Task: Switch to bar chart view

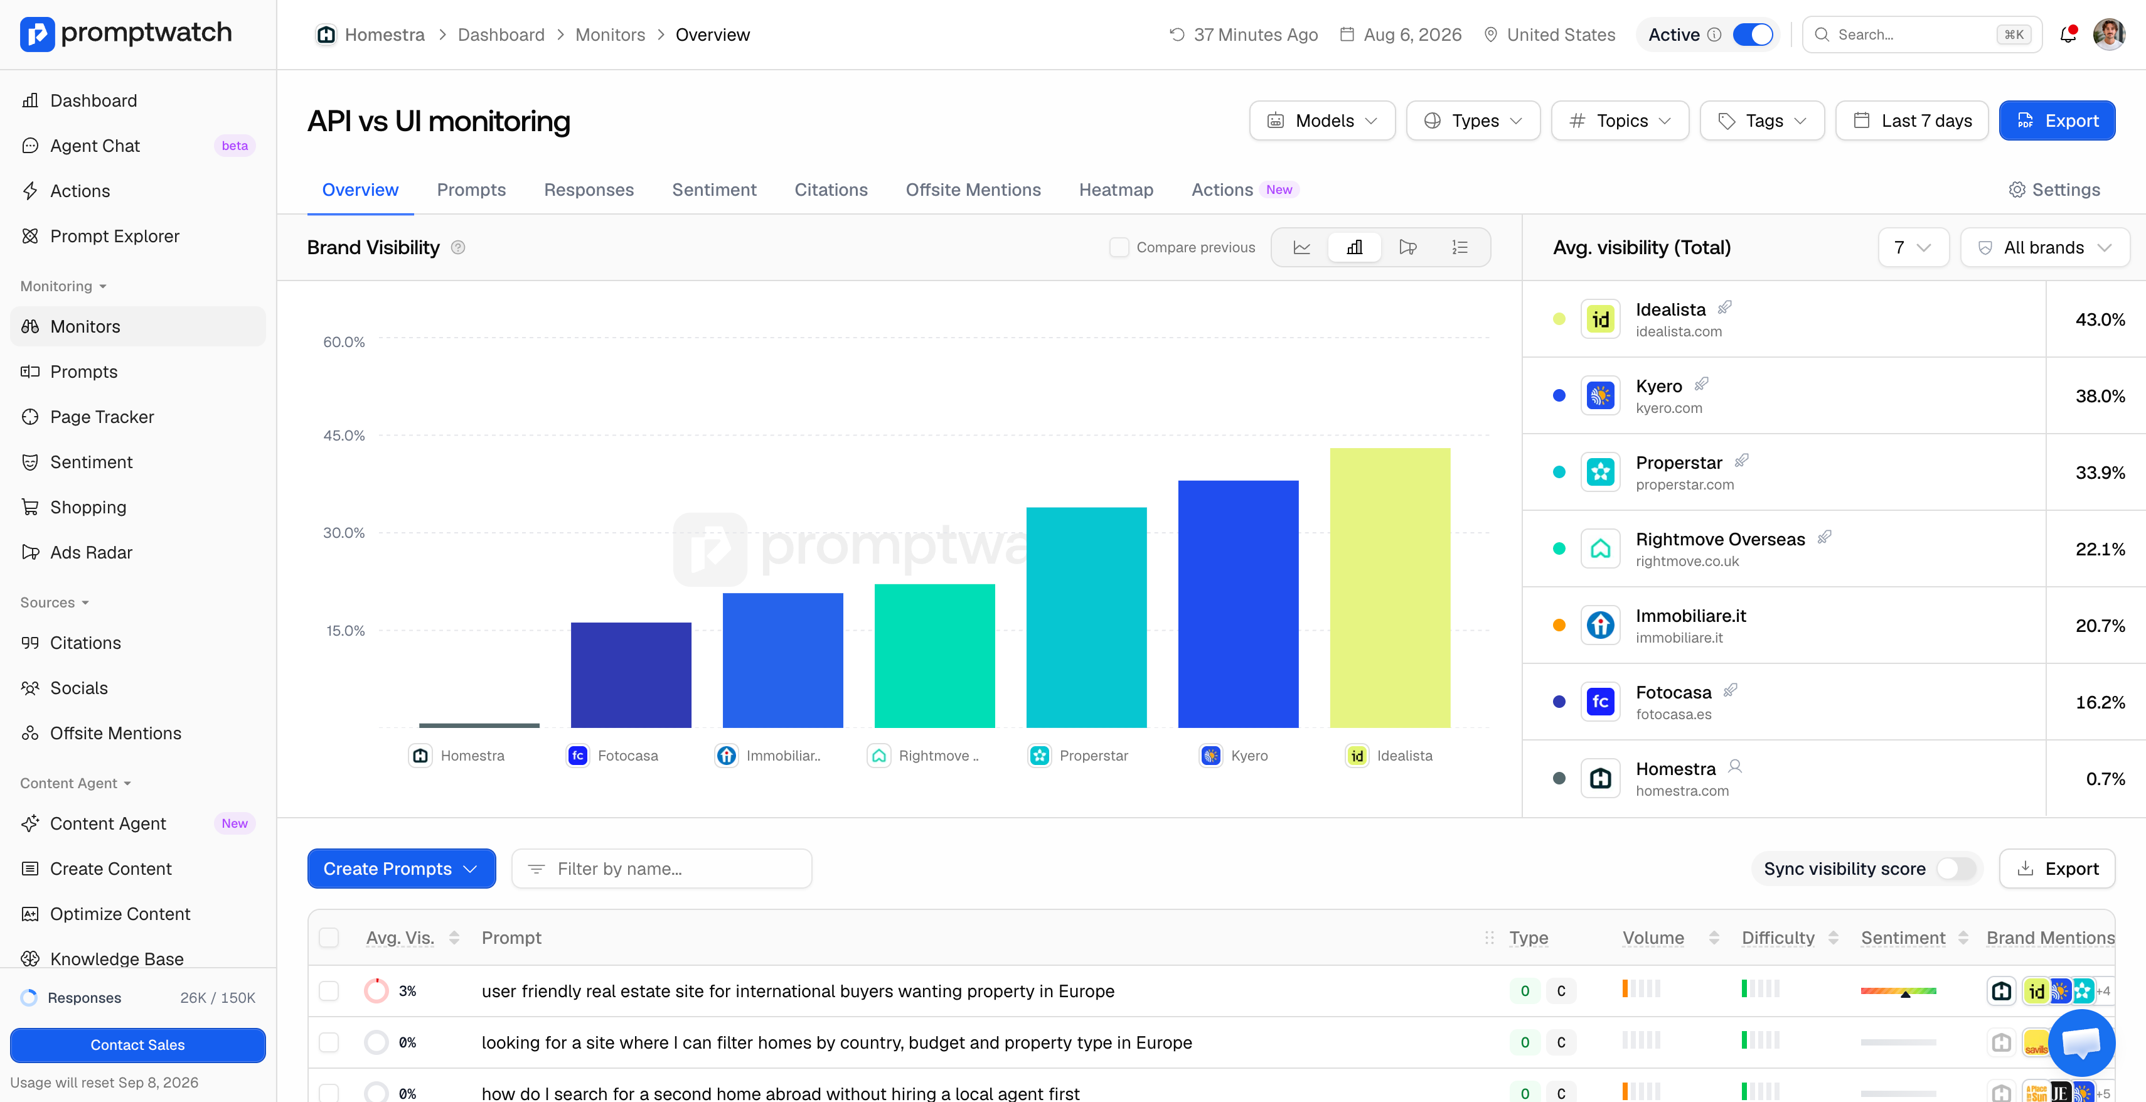Action: click(1355, 247)
